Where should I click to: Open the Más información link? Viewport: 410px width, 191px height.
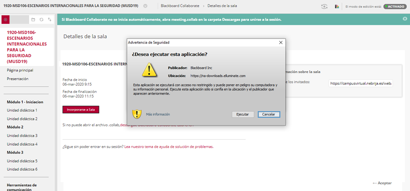coord(158,114)
